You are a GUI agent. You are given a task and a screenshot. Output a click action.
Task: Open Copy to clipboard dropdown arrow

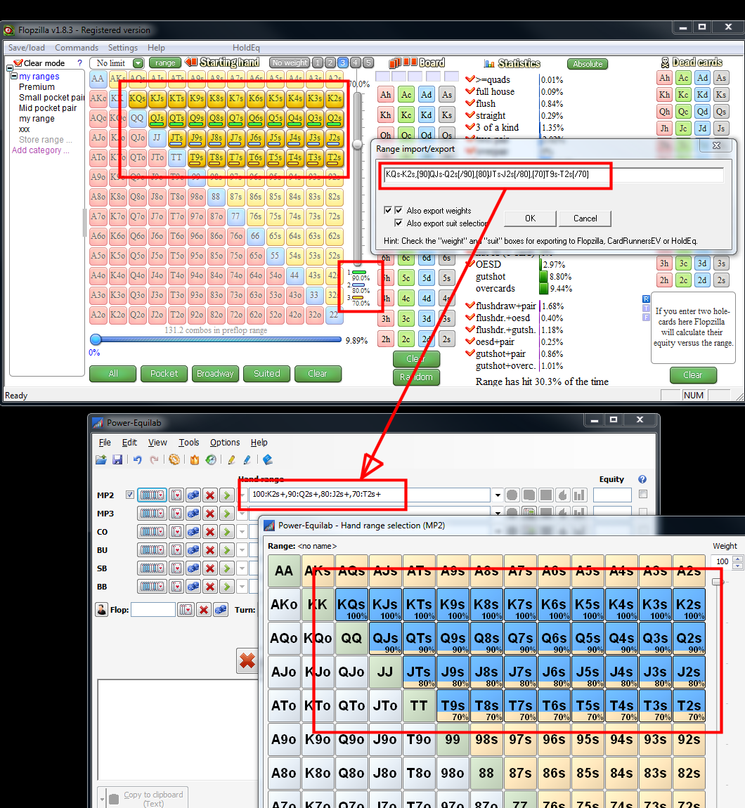[102, 798]
